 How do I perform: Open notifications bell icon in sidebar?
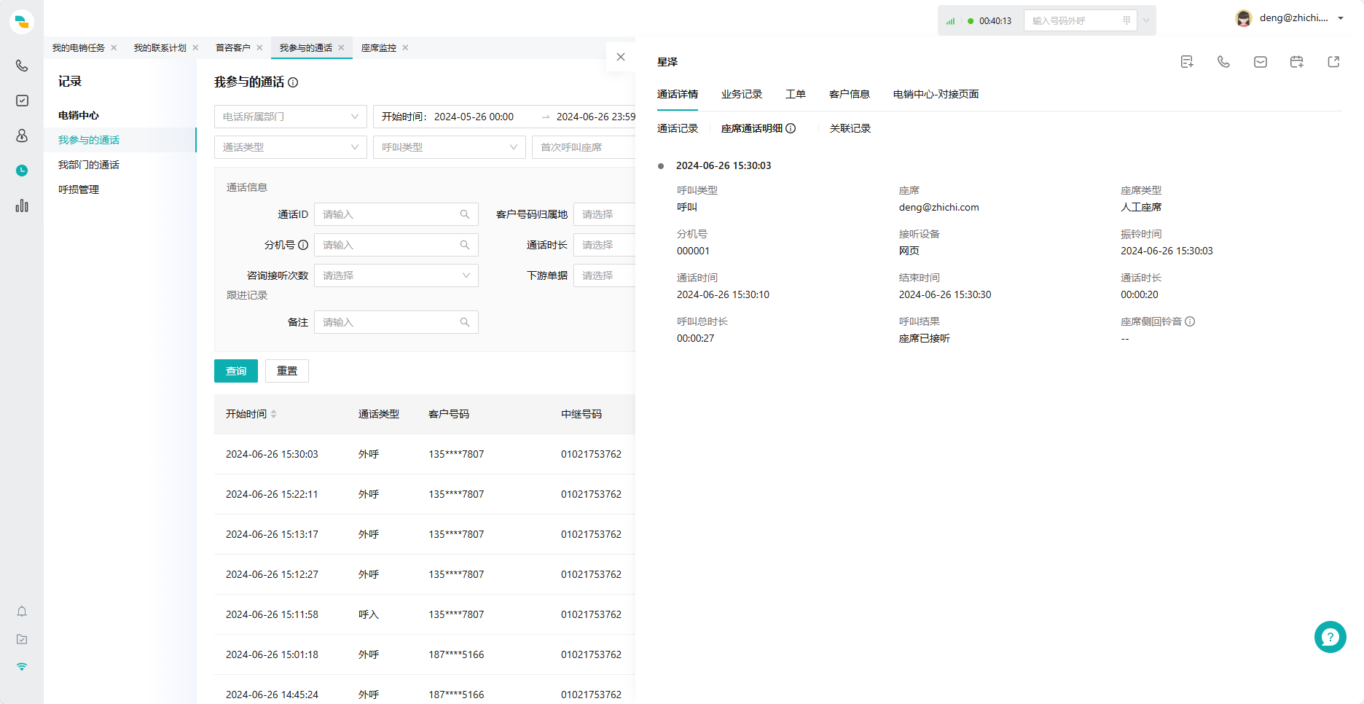coord(22,611)
